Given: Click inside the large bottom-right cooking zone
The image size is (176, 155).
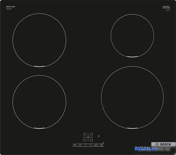Looking at the screenshot, I should (132, 98).
